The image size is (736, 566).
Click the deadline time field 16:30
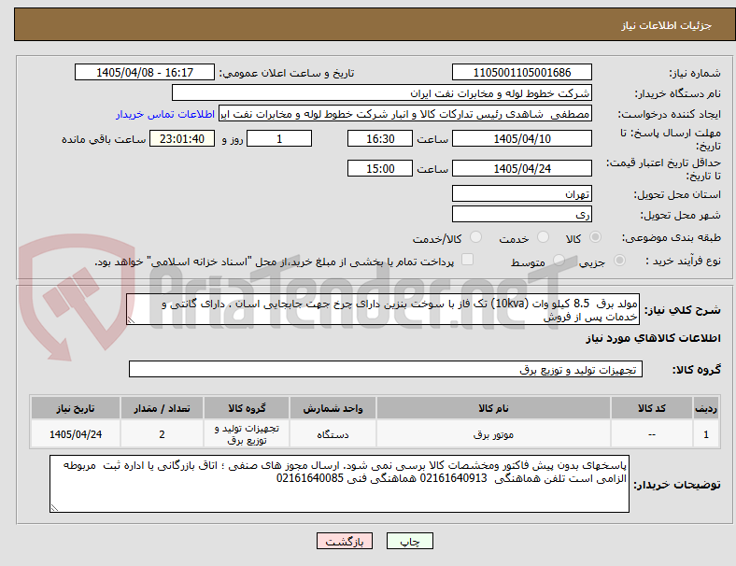point(380,138)
